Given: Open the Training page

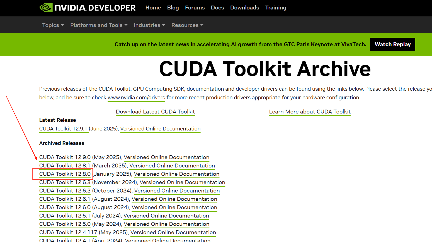Looking at the screenshot, I should tap(276, 8).
